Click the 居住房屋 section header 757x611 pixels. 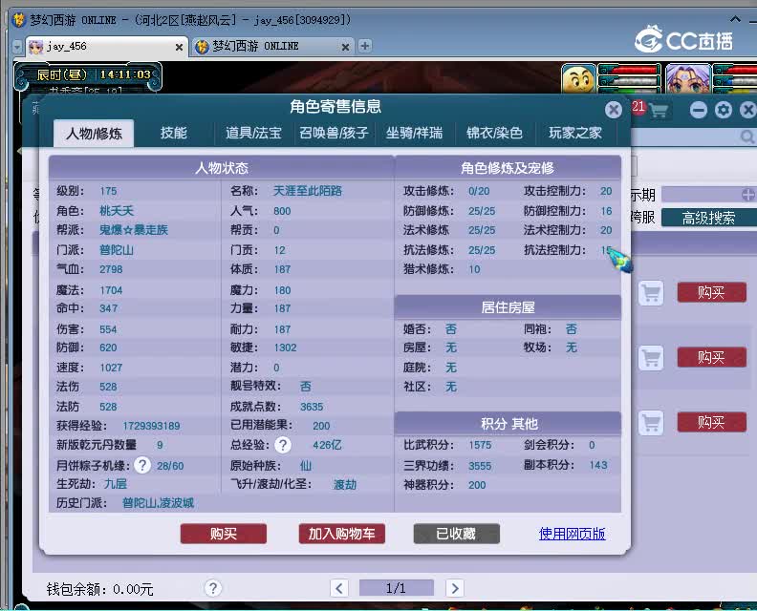(508, 306)
